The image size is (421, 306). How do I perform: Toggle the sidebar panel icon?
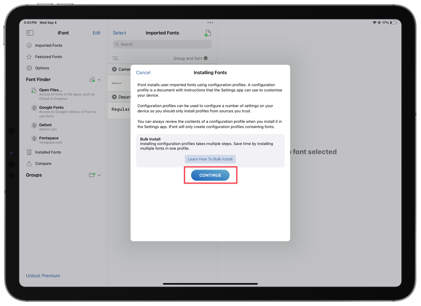point(30,33)
